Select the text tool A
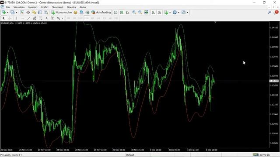280x157 pixels. pyautogui.click(x=46, y=18)
